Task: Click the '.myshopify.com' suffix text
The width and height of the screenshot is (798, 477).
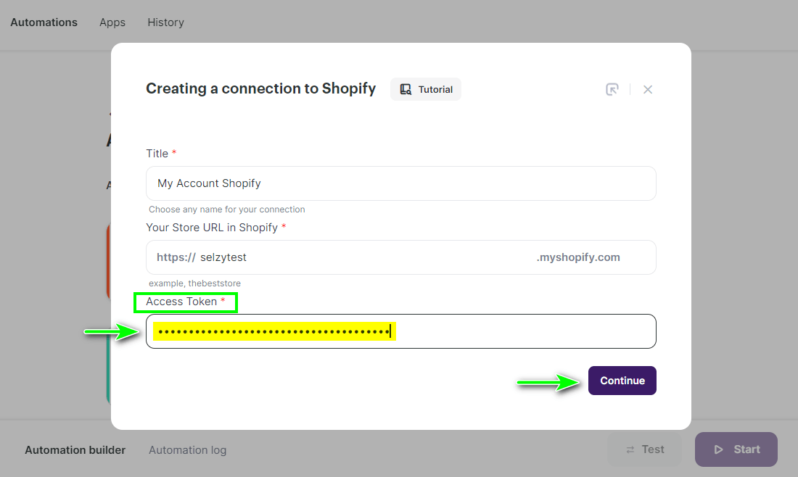Action: (x=578, y=257)
